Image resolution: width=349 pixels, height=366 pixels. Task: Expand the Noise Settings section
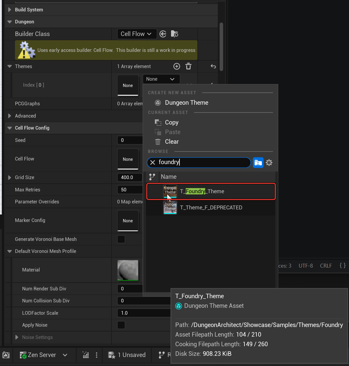pos(17,337)
